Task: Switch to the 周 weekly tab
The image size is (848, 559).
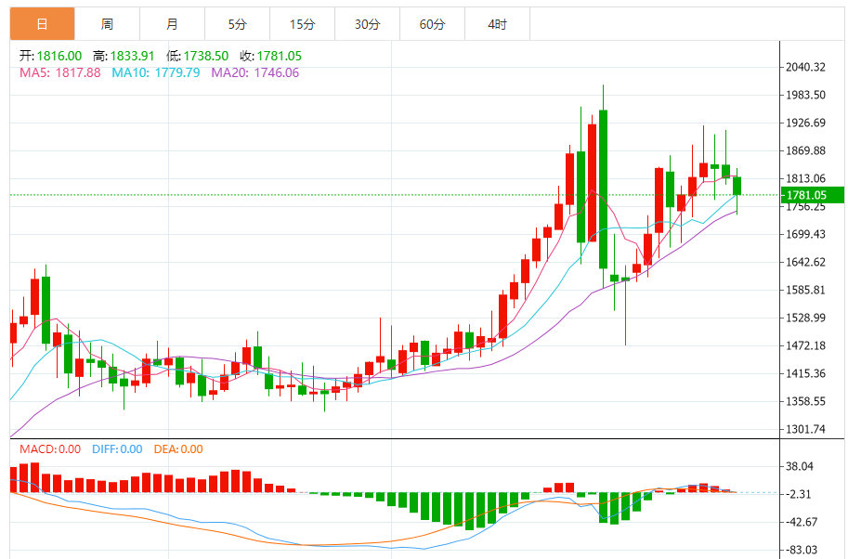Action: (107, 24)
